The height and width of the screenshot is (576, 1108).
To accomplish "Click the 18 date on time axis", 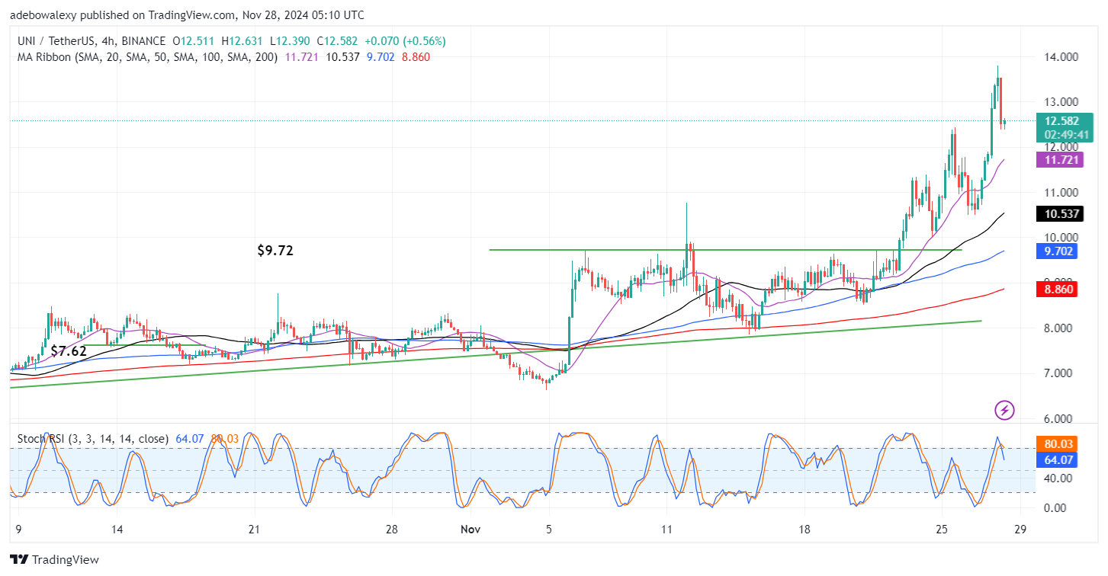I will tap(803, 530).
